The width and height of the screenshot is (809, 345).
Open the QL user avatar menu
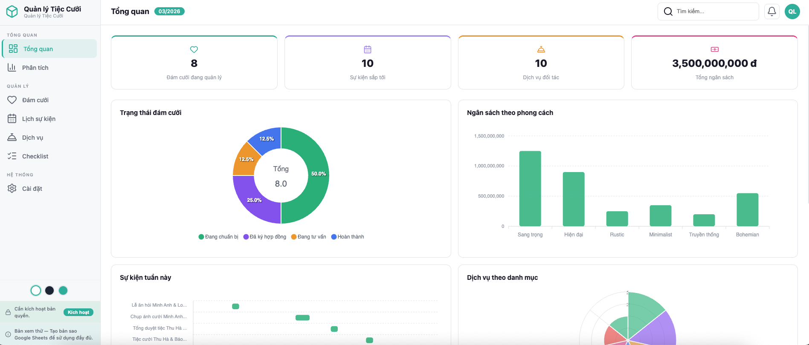(792, 11)
